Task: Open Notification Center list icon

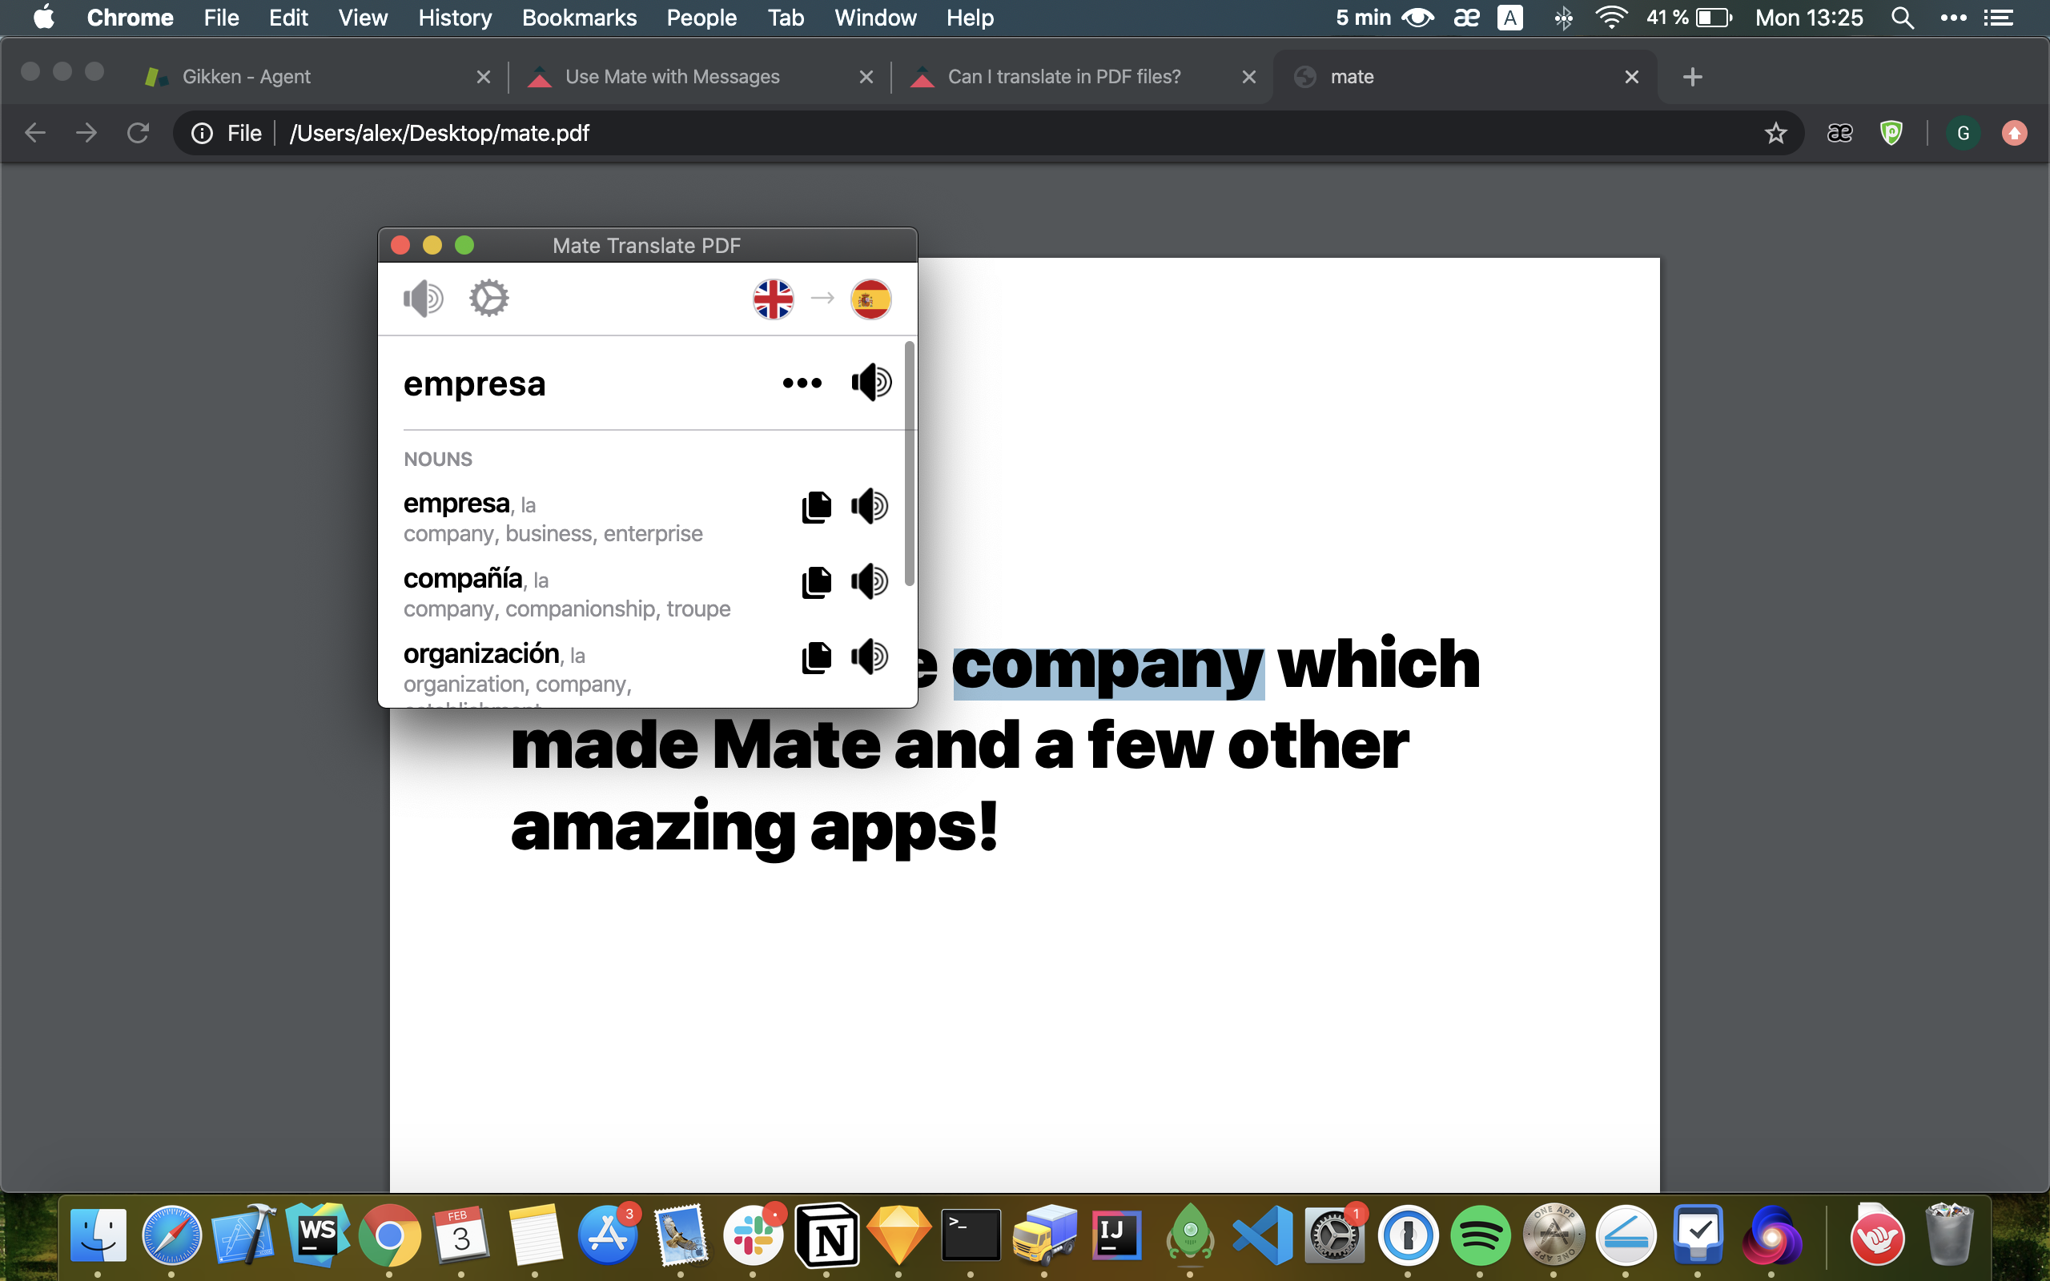Action: (x=1998, y=18)
